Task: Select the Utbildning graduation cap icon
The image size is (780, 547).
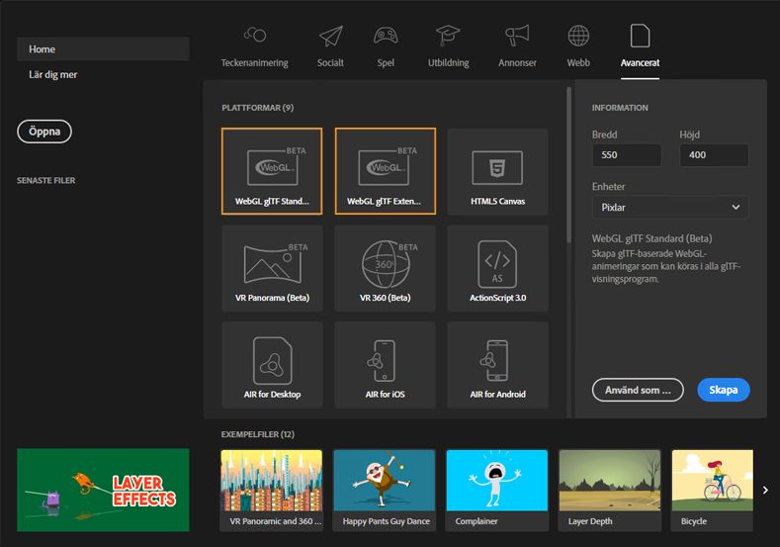Action: click(x=448, y=36)
